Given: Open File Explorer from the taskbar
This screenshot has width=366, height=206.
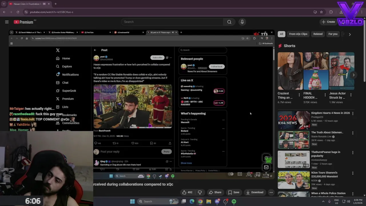Looking at the screenshot, I should pyautogui.click(x=209, y=201).
